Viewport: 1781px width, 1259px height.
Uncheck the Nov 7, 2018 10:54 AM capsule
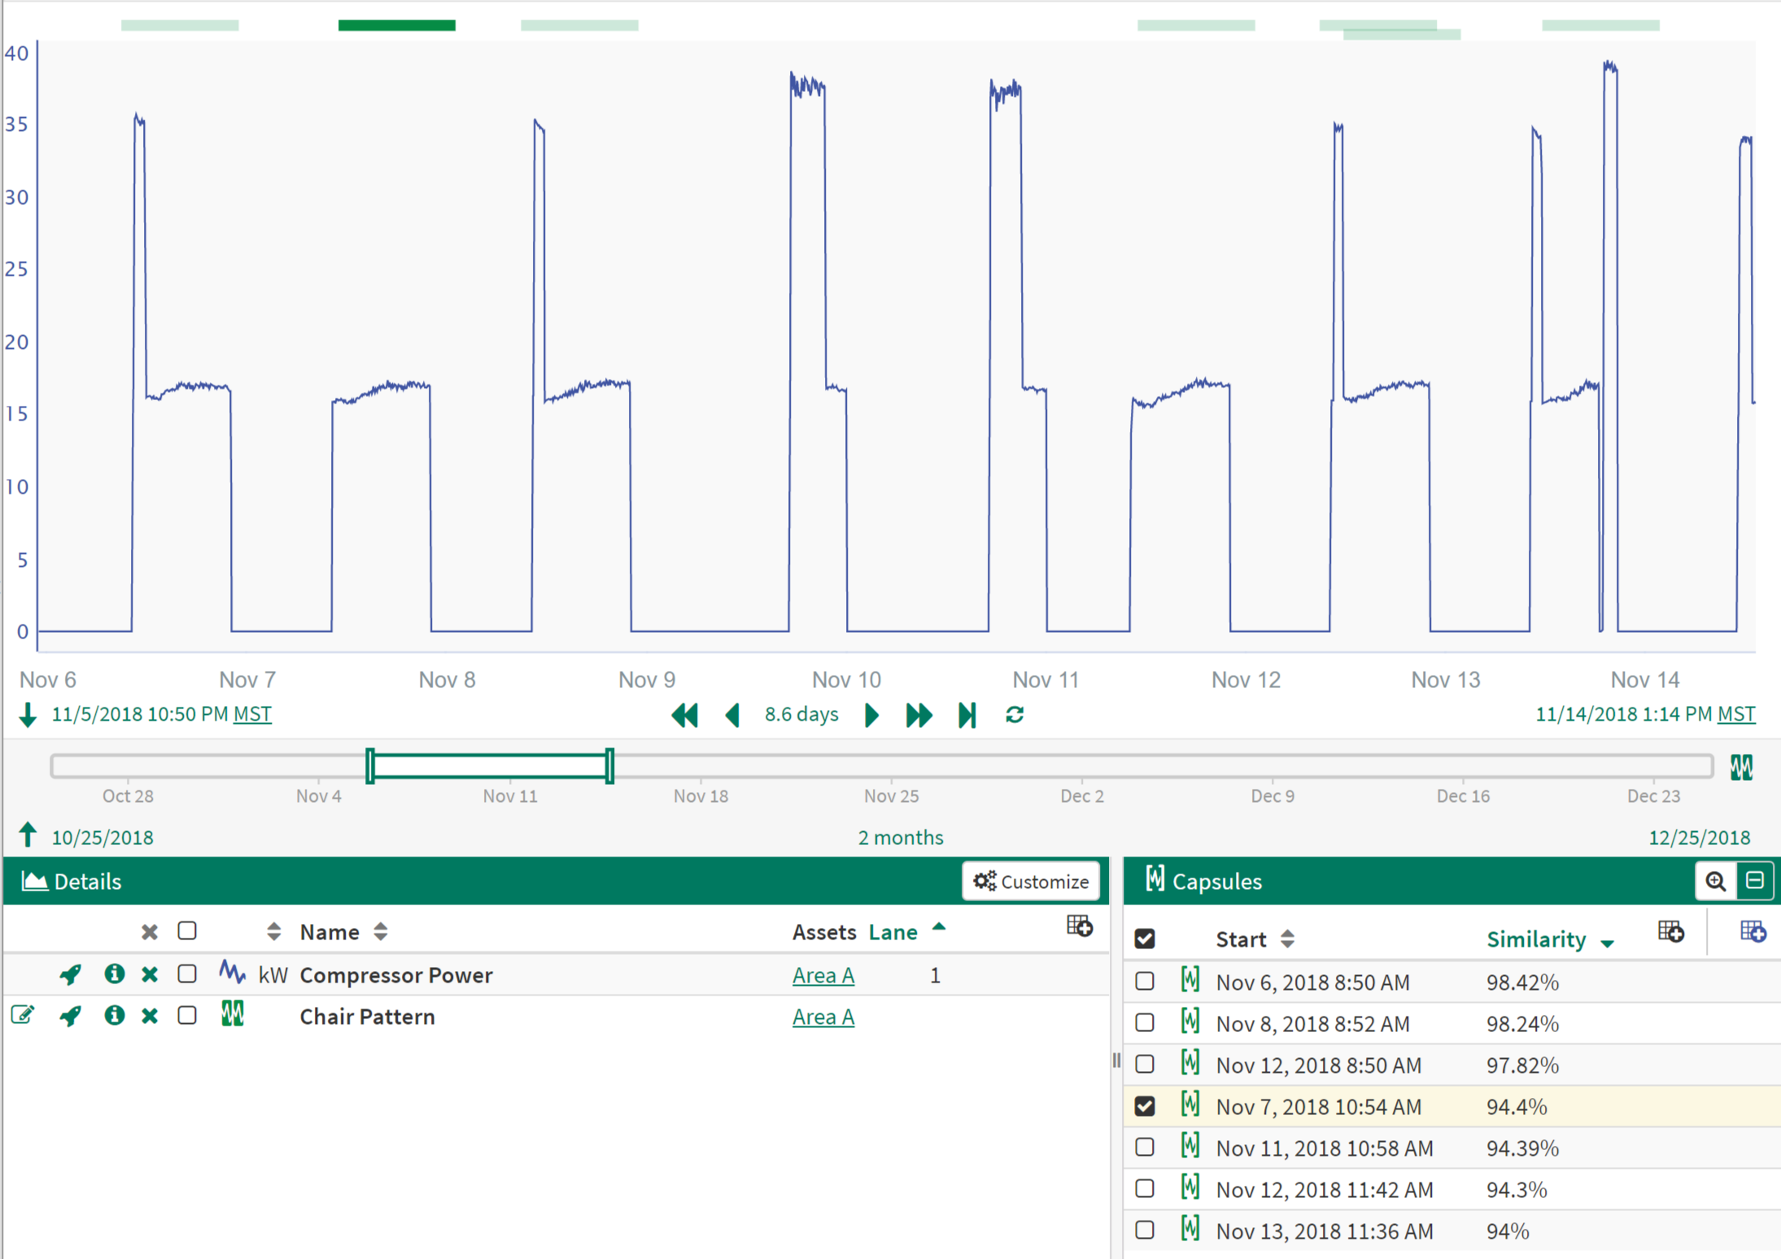pyautogui.click(x=1145, y=1105)
